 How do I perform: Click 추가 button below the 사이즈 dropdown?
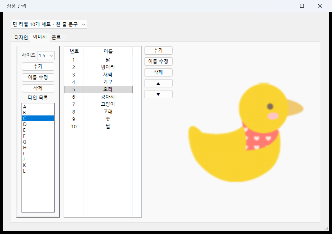(38, 67)
